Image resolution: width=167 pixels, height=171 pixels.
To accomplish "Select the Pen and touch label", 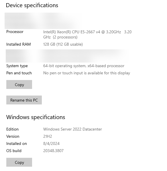I will pos(19,73).
